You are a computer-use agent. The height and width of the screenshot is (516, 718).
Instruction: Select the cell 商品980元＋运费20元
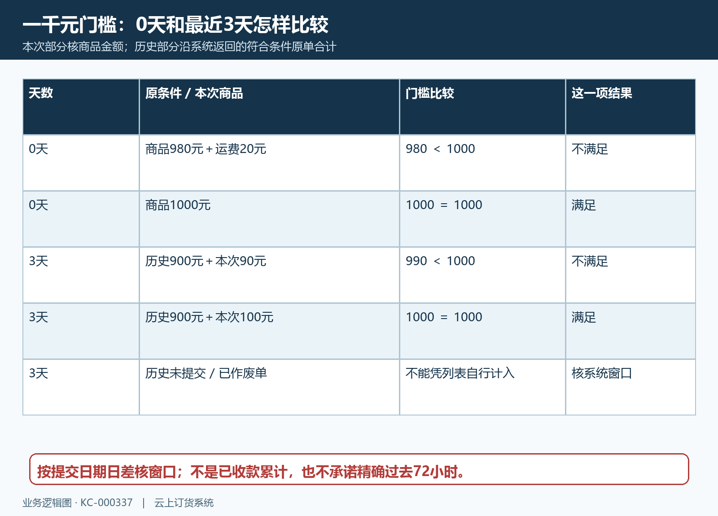click(x=269, y=163)
